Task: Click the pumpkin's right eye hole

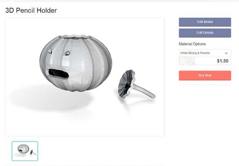Action: click(67, 53)
